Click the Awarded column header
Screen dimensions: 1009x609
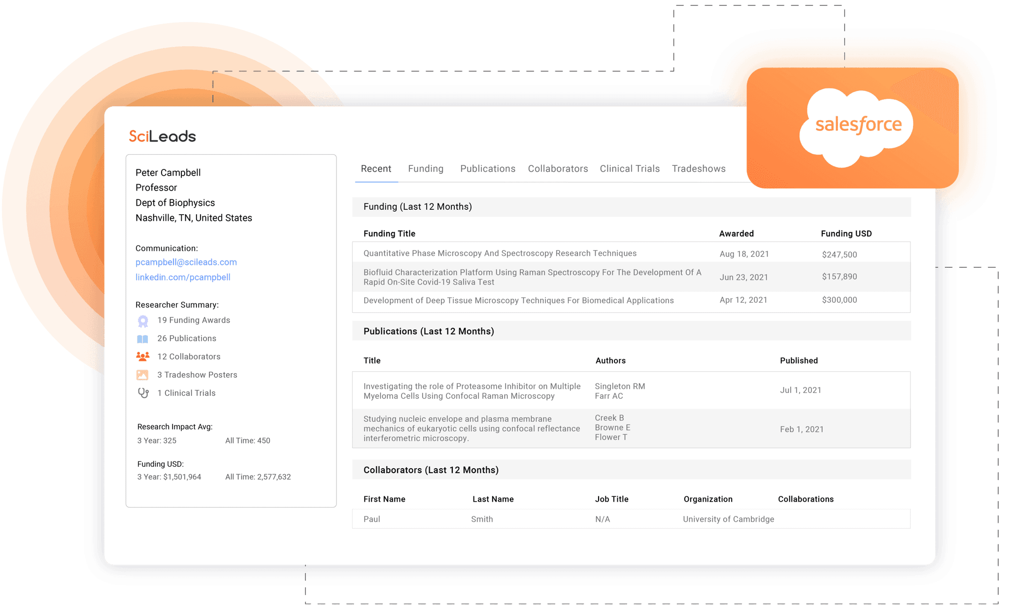(x=736, y=234)
